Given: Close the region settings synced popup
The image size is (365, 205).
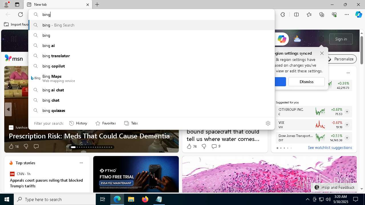Looking at the screenshot, I should [x=322, y=53].
